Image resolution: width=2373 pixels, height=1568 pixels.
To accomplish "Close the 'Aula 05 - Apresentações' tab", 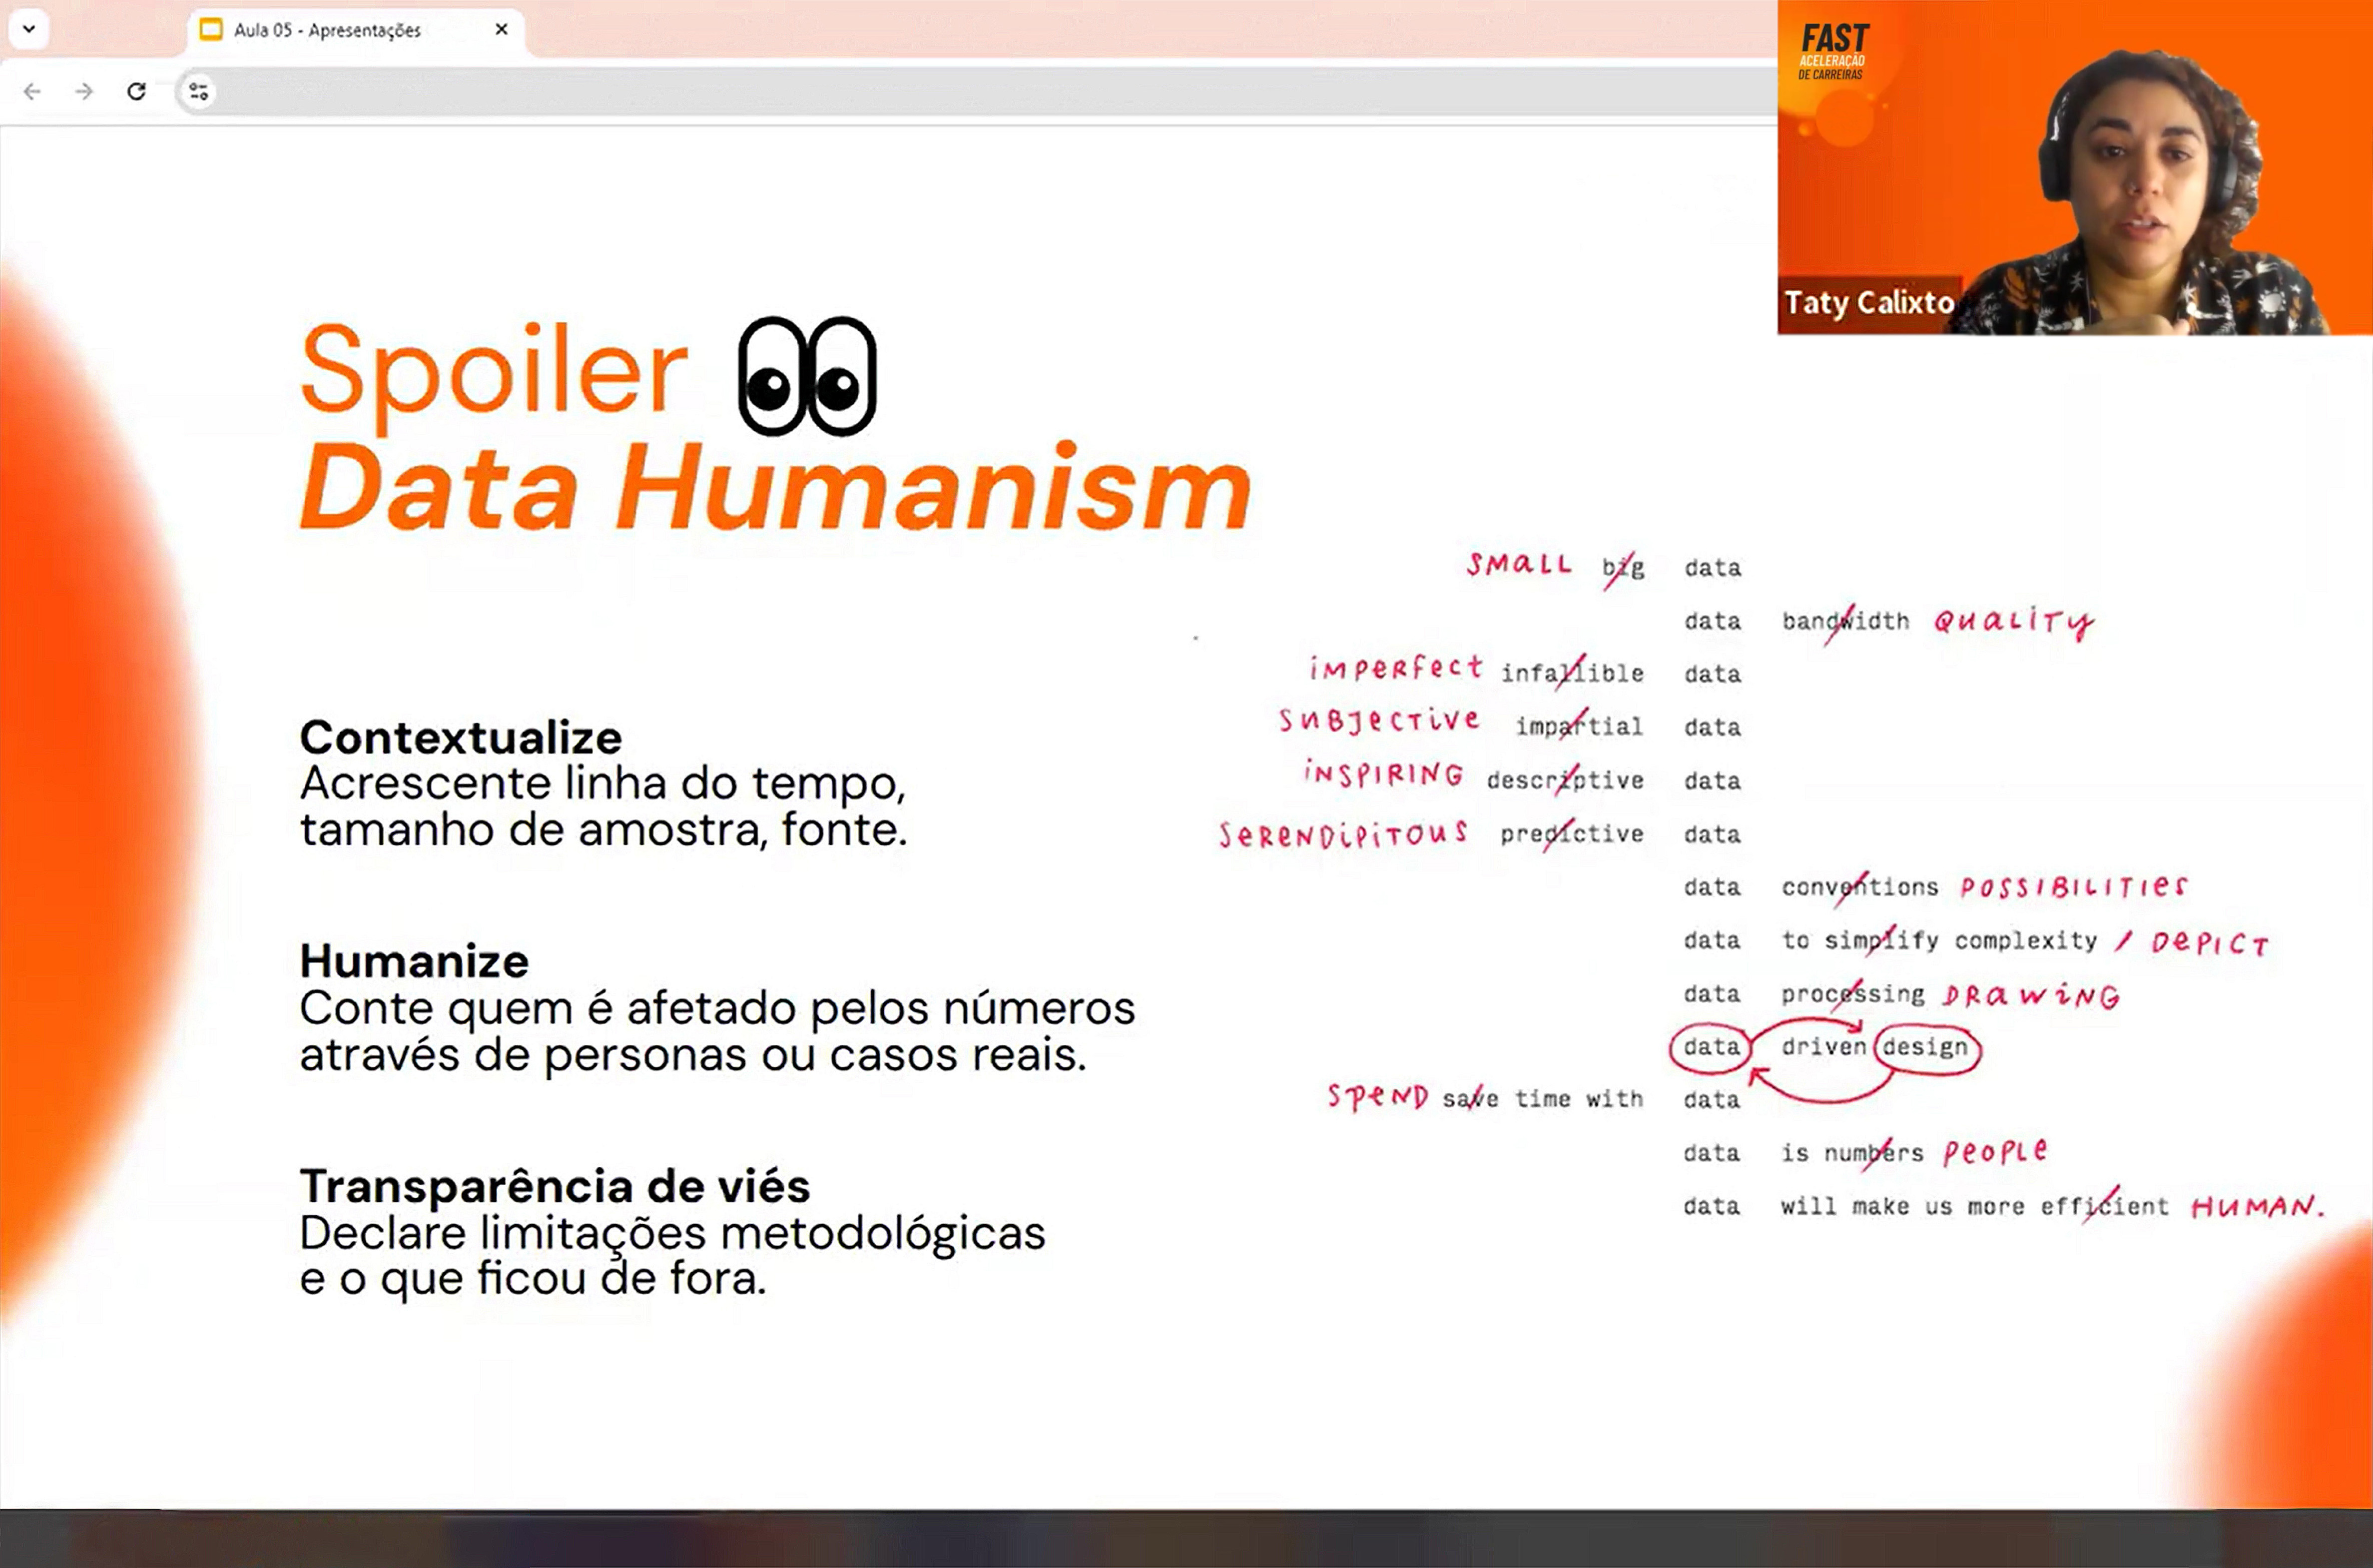I will [x=502, y=30].
